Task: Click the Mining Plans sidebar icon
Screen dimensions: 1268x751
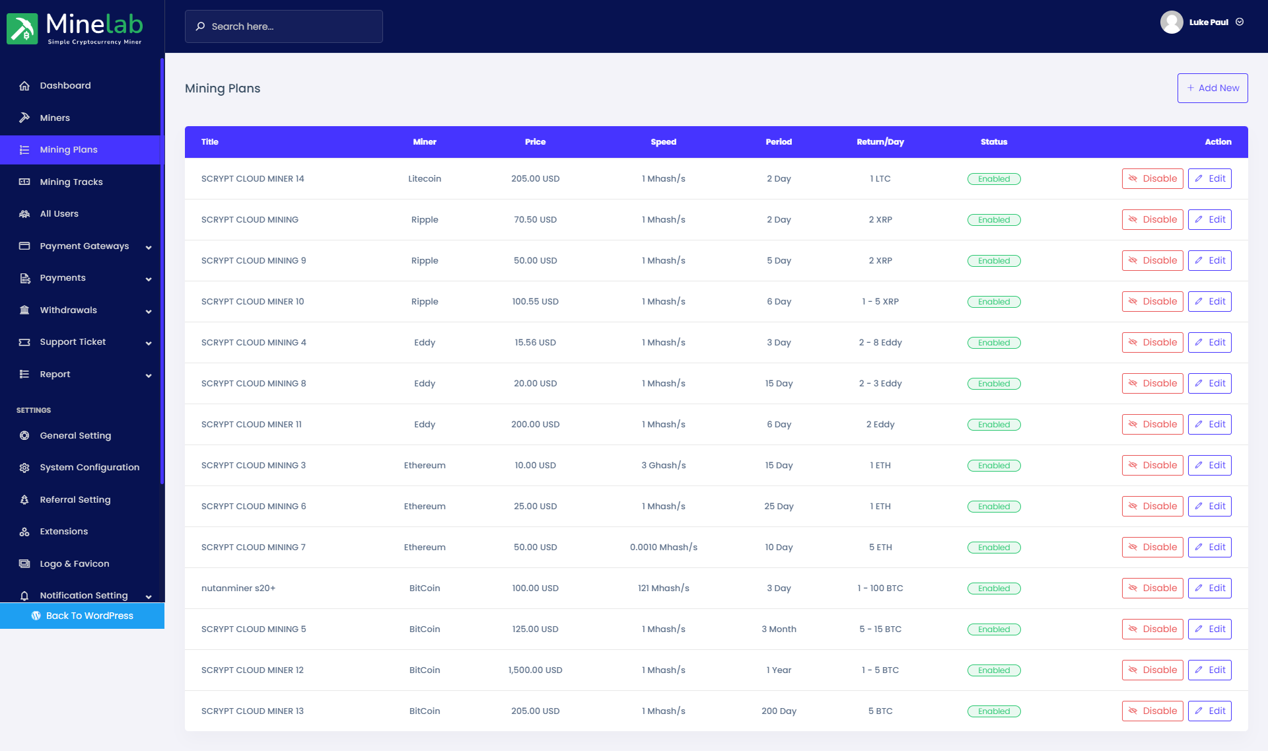Action: 24,149
